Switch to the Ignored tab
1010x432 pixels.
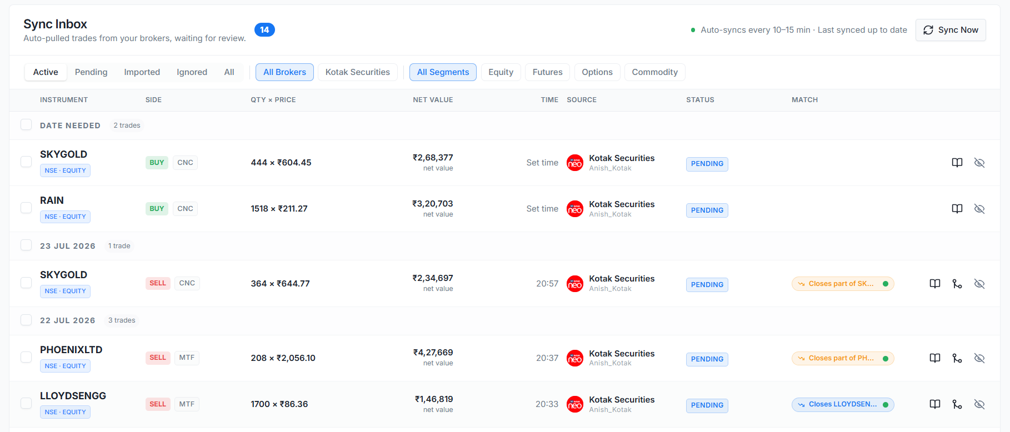192,72
